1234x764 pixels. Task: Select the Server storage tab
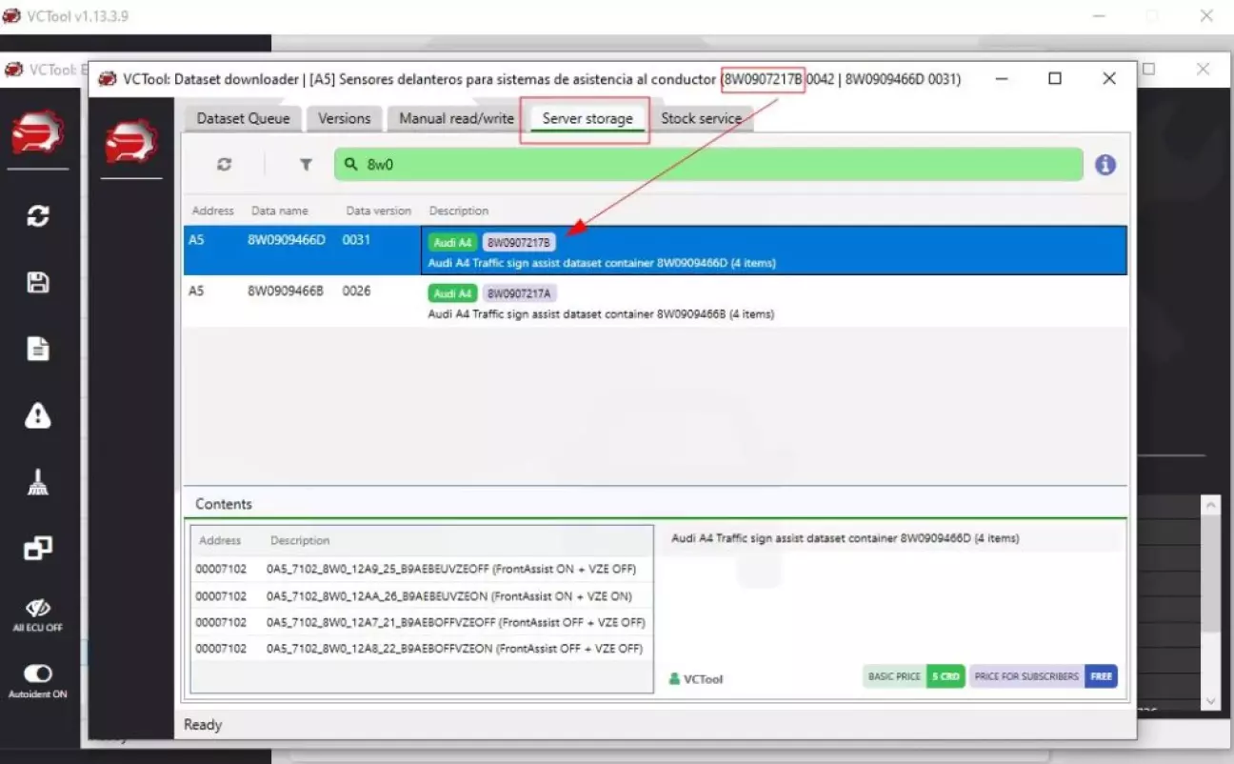click(587, 118)
